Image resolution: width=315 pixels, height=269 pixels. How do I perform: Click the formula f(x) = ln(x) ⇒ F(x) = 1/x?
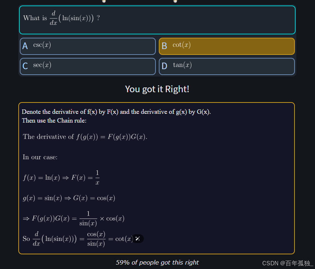(x=61, y=178)
